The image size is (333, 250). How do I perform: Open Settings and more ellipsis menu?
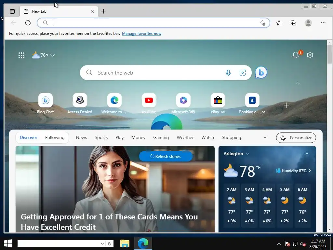click(x=323, y=23)
